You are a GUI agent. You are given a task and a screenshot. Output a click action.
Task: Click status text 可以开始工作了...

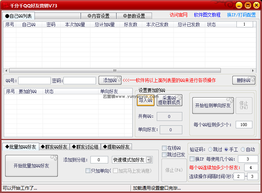coord(20,188)
